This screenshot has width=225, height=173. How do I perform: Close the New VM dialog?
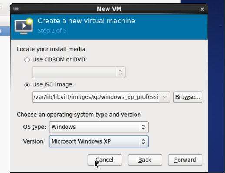click(202, 9)
